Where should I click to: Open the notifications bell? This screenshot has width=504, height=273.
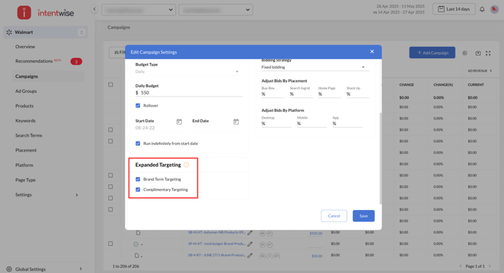point(482,10)
